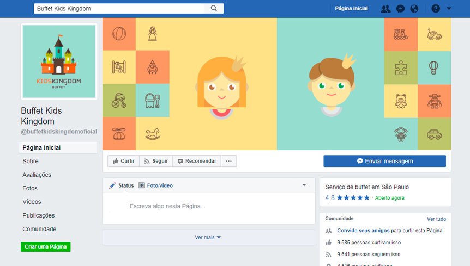Image resolution: width=470 pixels, height=266 pixels.
Task: Click the Recomendar button
Action: pos(197,161)
